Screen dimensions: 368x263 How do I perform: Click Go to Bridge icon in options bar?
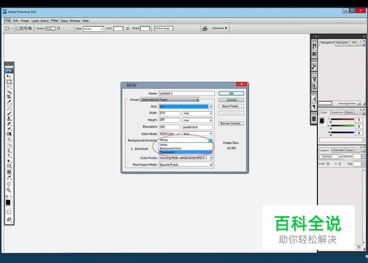(x=205, y=28)
